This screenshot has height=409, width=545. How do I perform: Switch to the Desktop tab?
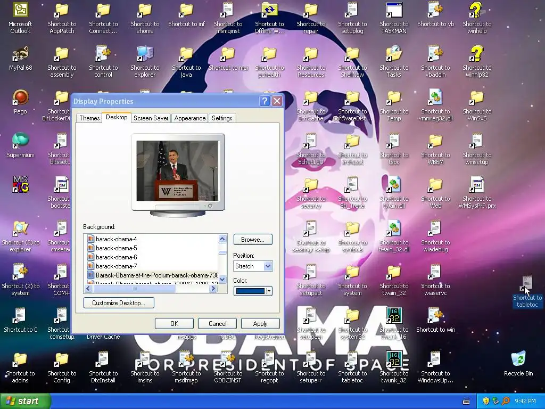pyautogui.click(x=117, y=117)
